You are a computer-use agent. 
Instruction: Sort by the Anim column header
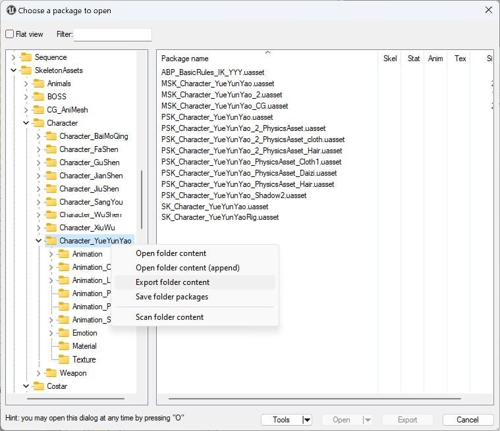click(x=435, y=59)
